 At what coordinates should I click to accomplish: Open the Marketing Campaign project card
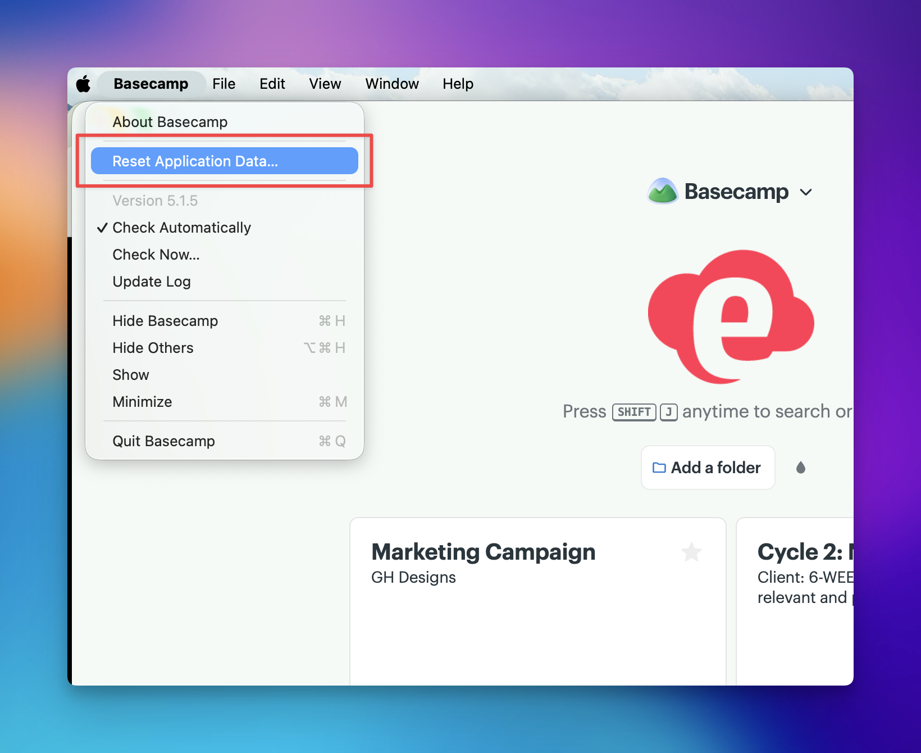coord(538,601)
